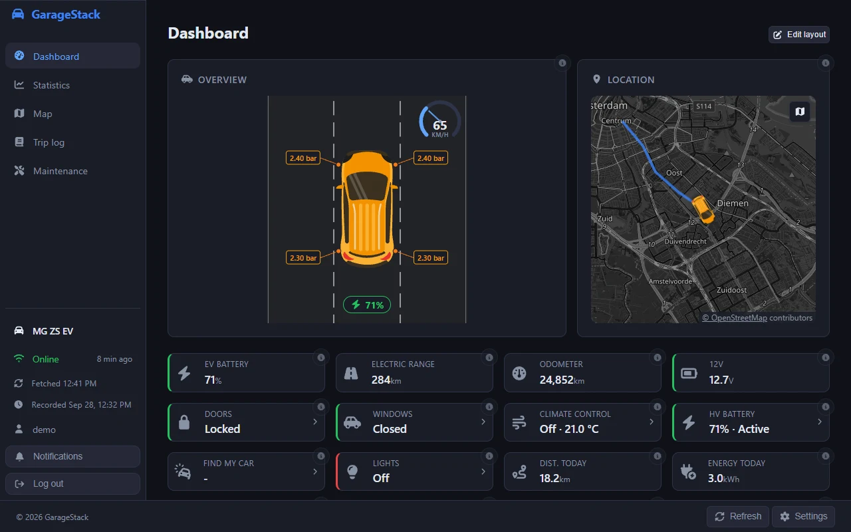Screen dimensions: 851x532
Task: Click the rear-right tyre 2.30 bar label
Action: coord(430,257)
